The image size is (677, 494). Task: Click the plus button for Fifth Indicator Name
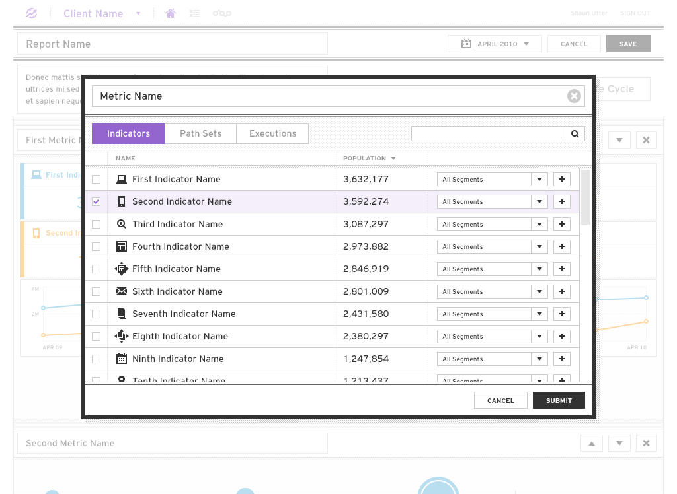(x=561, y=269)
